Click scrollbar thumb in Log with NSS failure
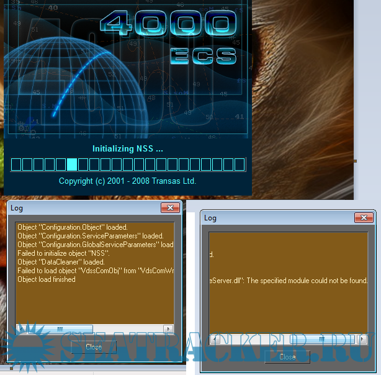Viewport: 381px width, 375px height. pyautogui.click(x=60, y=328)
